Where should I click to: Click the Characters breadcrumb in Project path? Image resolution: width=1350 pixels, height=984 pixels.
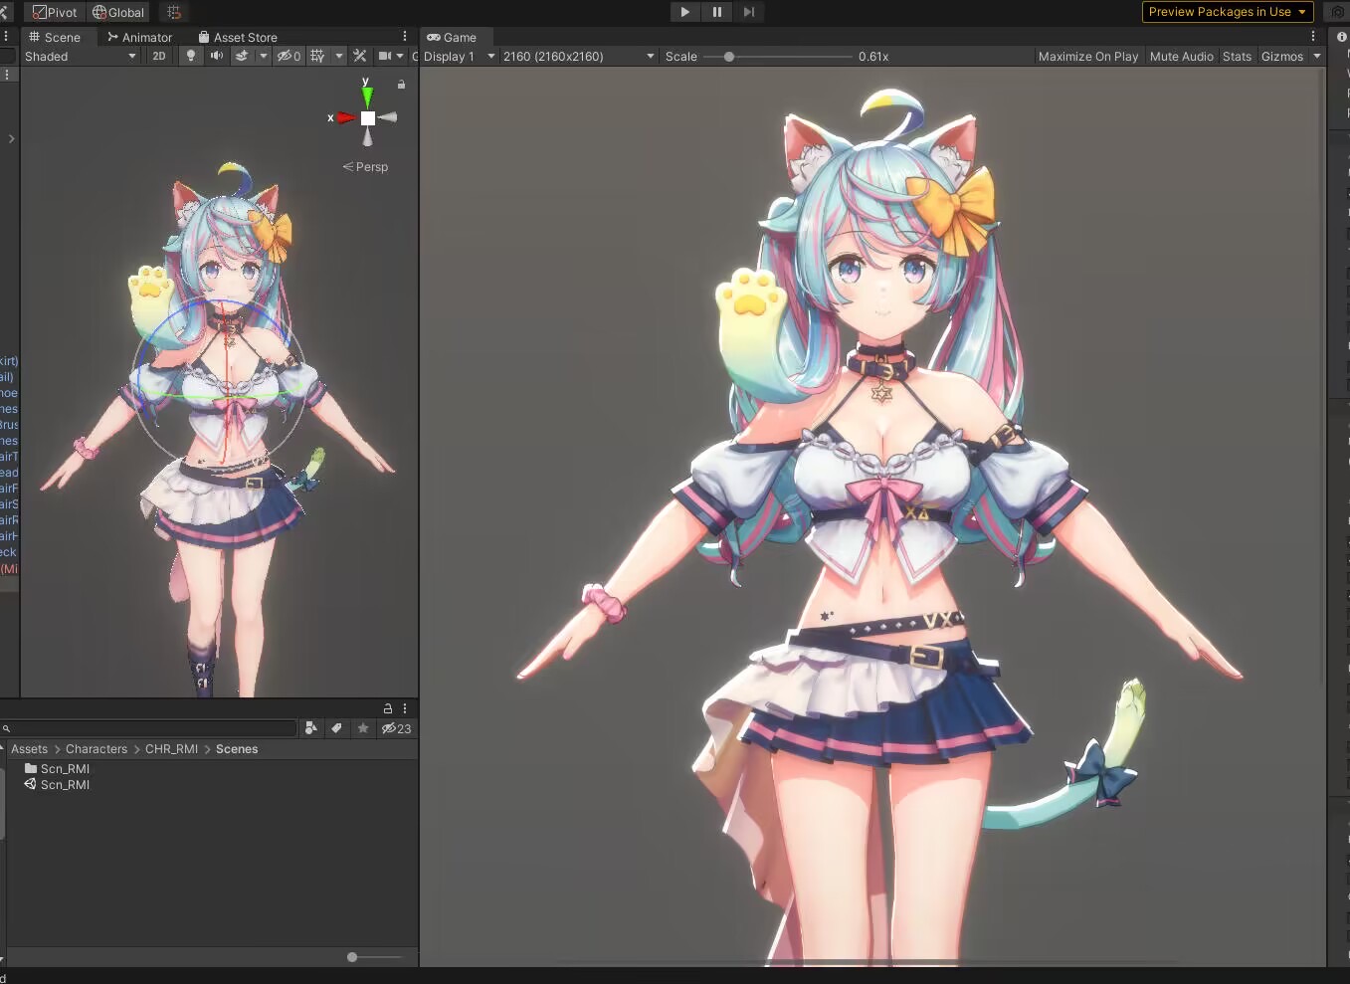click(x=96, y=749)
